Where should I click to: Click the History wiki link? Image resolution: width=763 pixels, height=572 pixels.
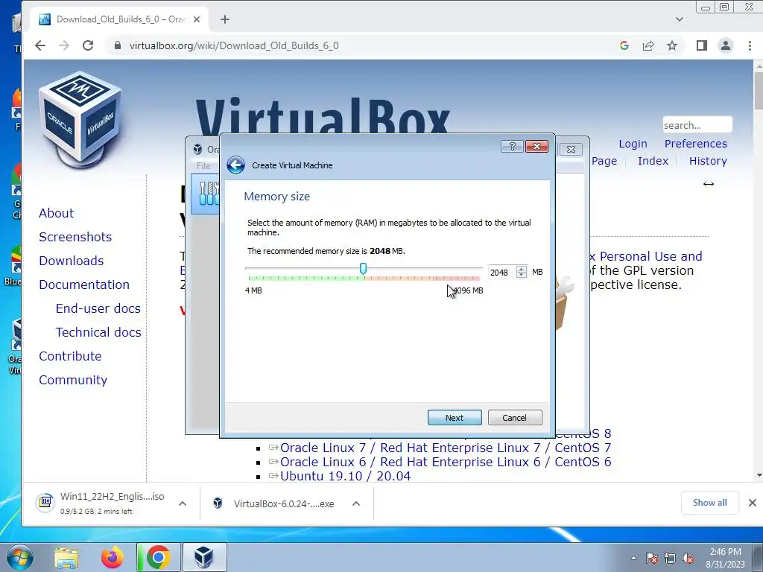tap(708, 161)
